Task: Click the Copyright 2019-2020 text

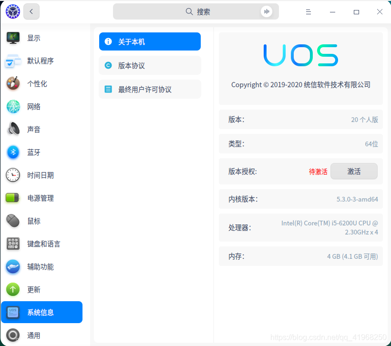Action: [x=301, y=85]
